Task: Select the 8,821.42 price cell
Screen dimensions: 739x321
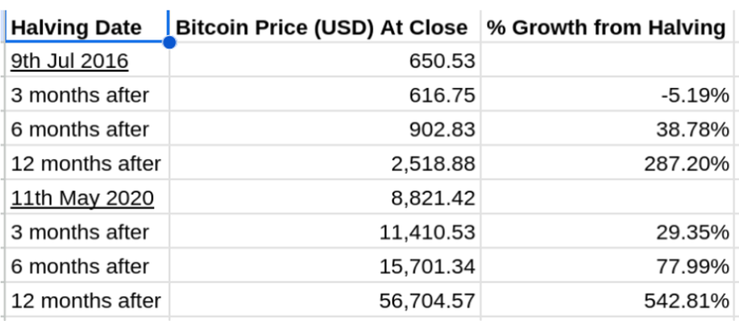Action: [432, 198]
